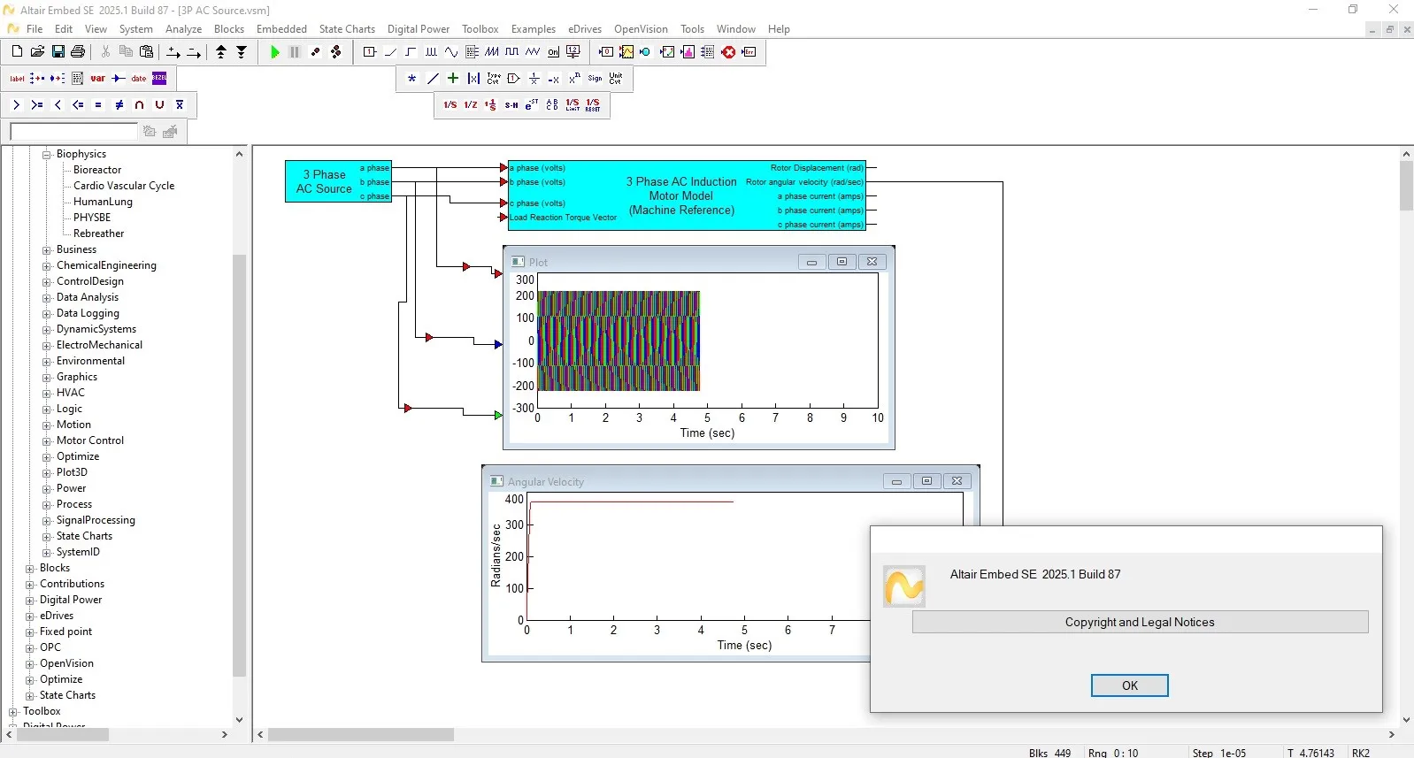Insert the absolute value |x| block
Viewport: 1414px width, 758px height.
(473, 79)
